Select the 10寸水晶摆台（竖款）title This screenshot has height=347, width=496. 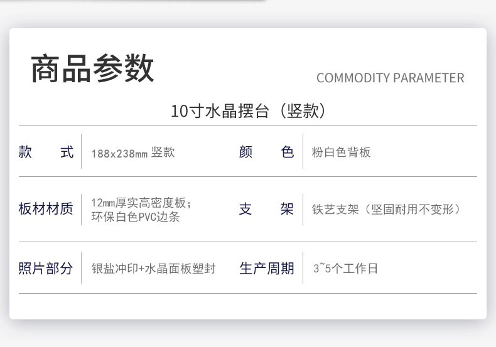(249, 111)
